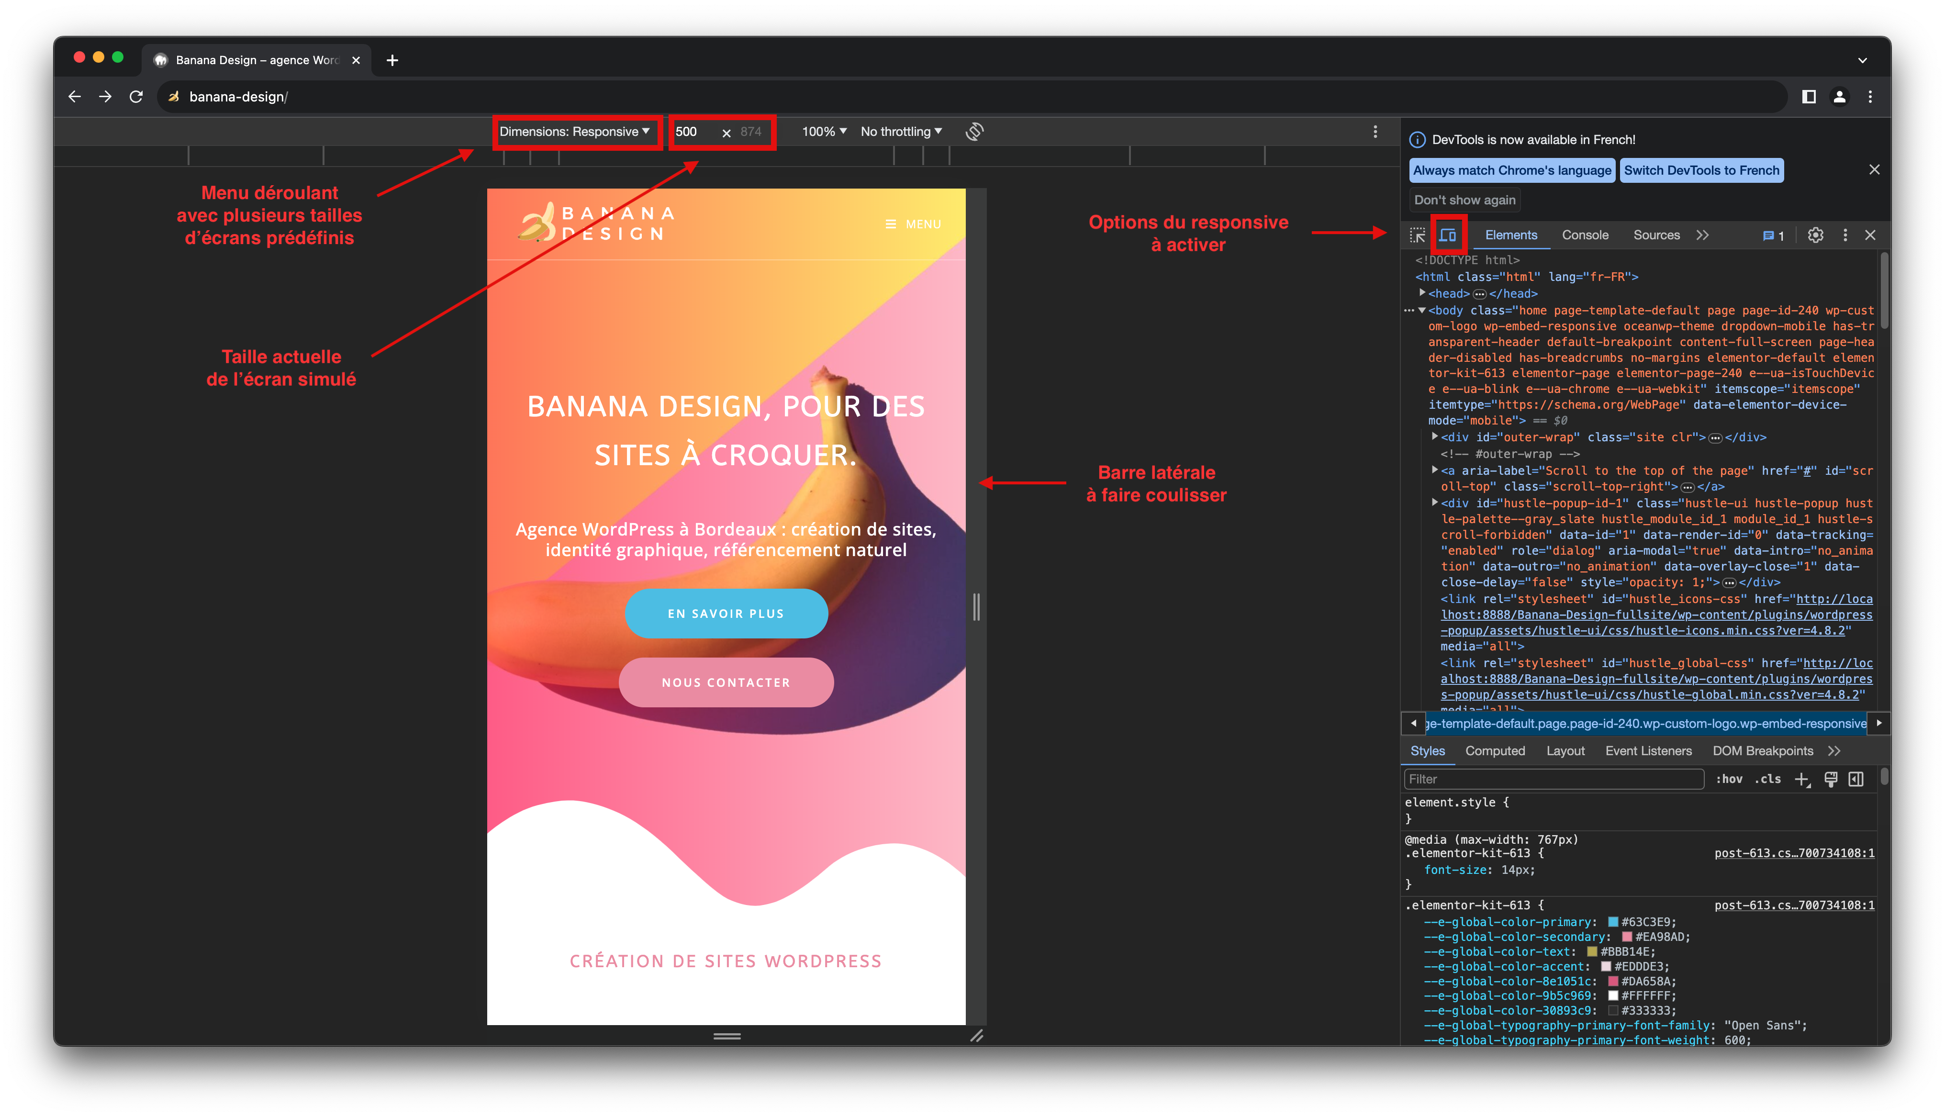Open a new browser tab
Image resolution: width=1945 pixels, height=1117 pixels.
point(392,60)
